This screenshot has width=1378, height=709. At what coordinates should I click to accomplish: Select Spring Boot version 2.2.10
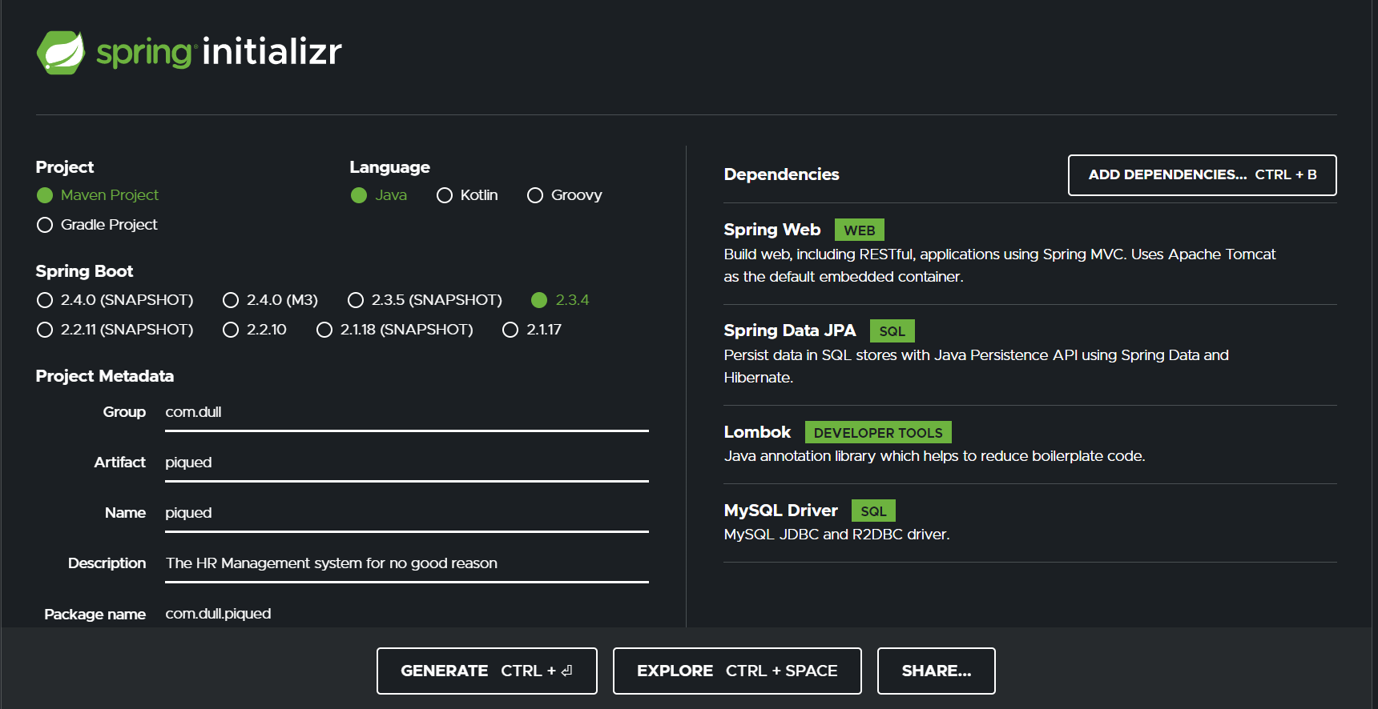pos(231,330)
